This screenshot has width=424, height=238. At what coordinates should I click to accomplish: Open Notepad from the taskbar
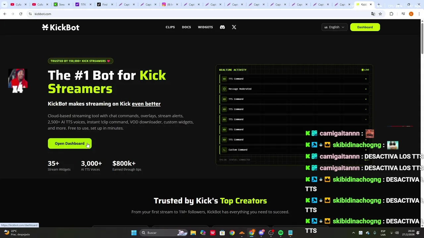(290, 233)
